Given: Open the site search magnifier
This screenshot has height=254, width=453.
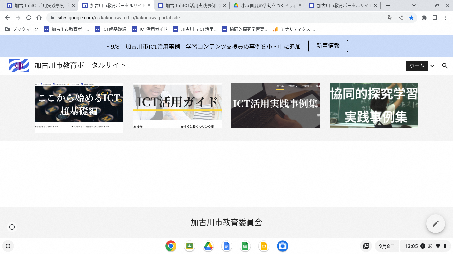Looking at the screenshot, I should tap(445, 66).
